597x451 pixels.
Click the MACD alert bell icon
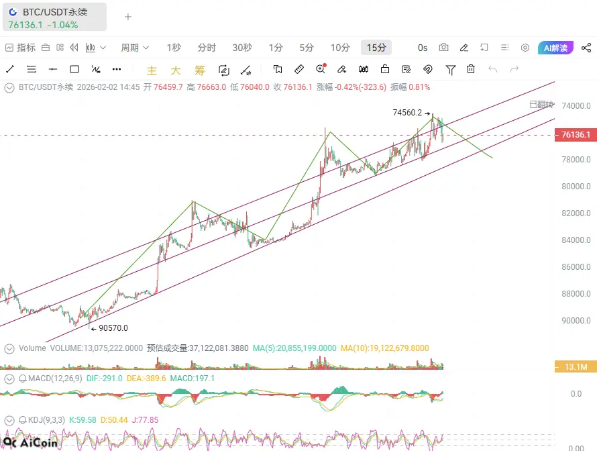pyautogui.click(x=23, y=379)
